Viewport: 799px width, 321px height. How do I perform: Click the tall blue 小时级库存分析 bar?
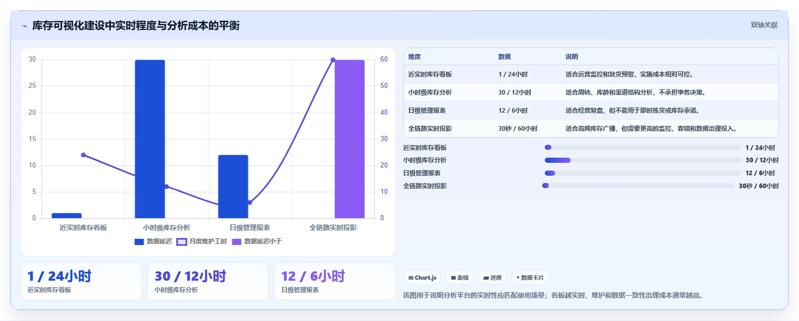pyautogui.click(x=150, y=139)
